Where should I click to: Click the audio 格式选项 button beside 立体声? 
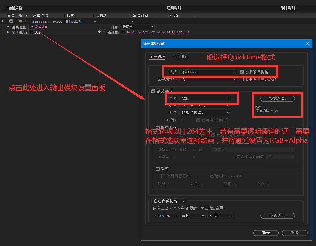click(277, 216)
